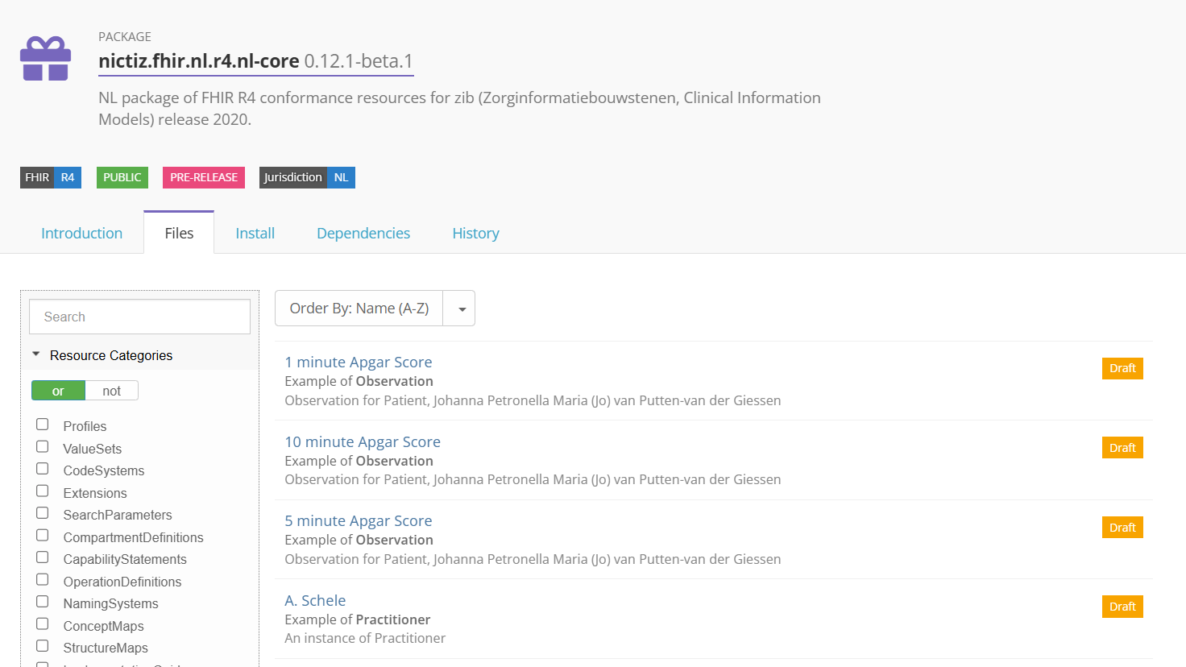The image size is (1186, 667).
Task: Click Draft badge for 1 minute Apgar Score
Action: point(1122,368)
